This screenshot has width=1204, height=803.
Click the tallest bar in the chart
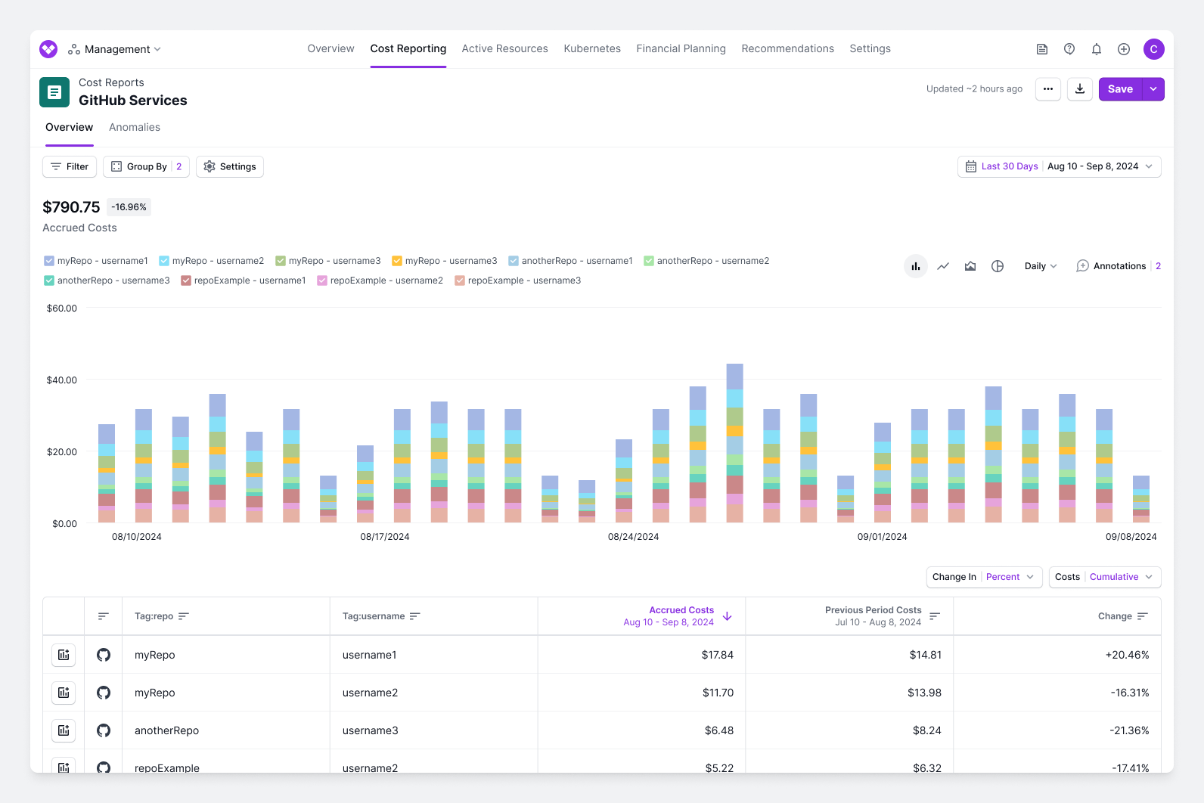coord(734,443)
